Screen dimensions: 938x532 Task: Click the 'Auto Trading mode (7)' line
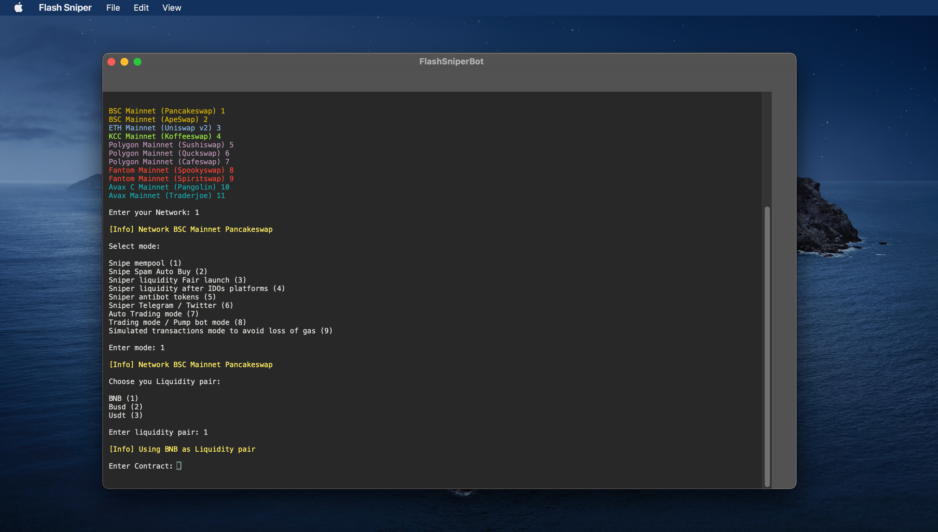[x=154, y=314]
